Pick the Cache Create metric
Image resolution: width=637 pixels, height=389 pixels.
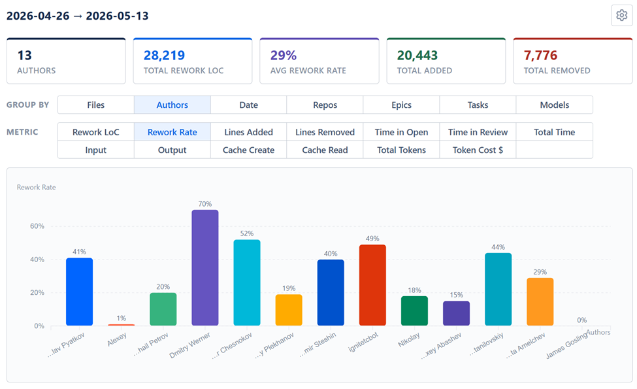[x=249, y=150]
